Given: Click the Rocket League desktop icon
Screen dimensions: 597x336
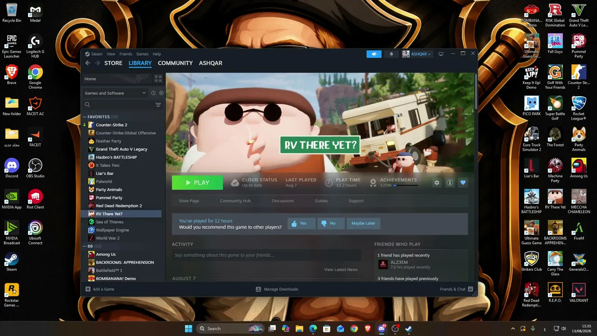Looking at the screenshot, I should click(579, 108).
